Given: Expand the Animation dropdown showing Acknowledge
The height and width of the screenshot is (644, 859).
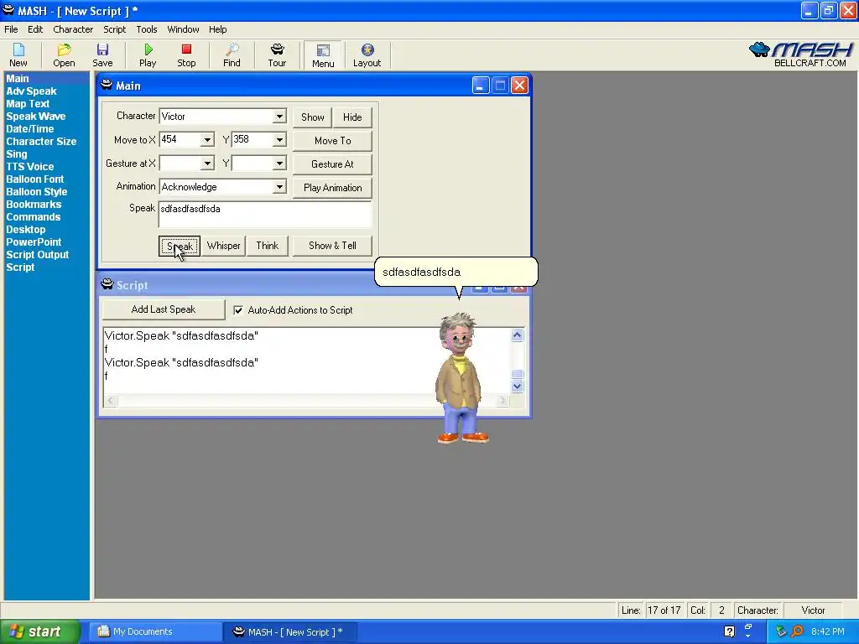Looking at the screenshot, I should click(279, 187).
